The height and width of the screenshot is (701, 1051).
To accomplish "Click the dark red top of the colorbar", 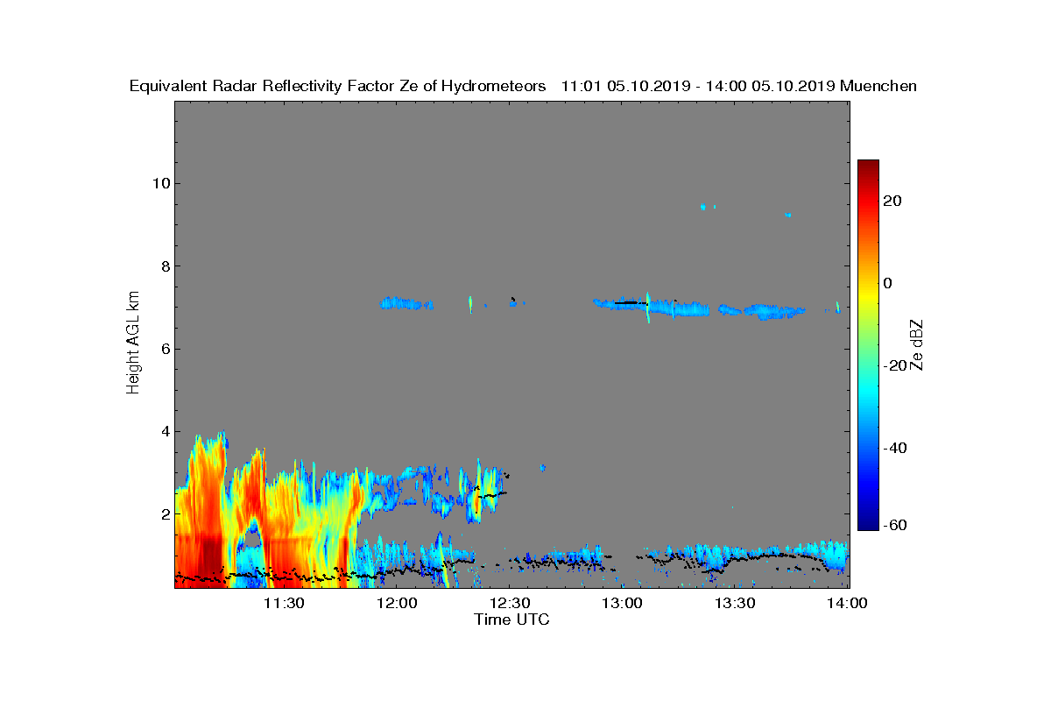I will 868,168.
